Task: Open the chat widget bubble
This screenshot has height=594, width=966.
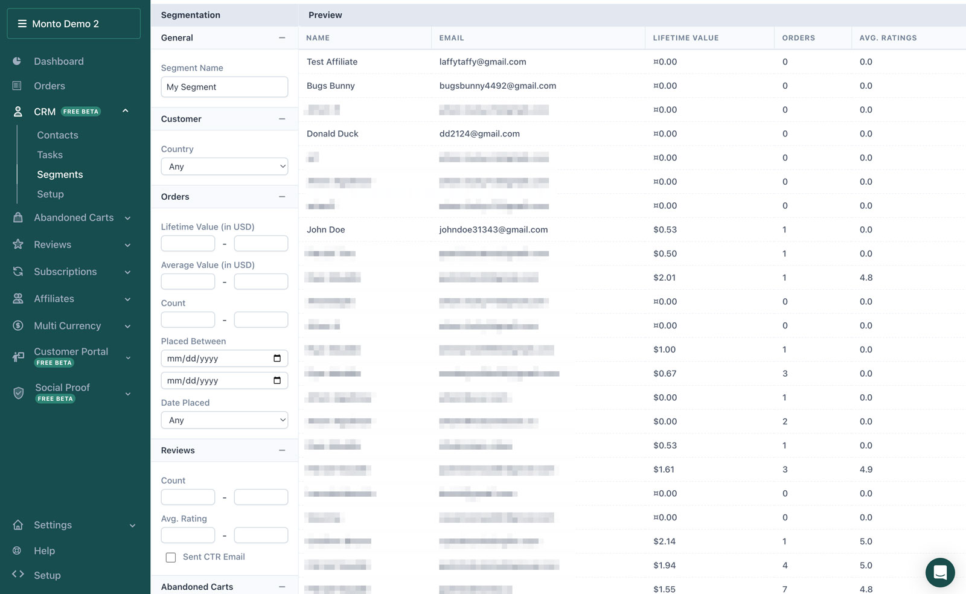Action: point(940,572)
